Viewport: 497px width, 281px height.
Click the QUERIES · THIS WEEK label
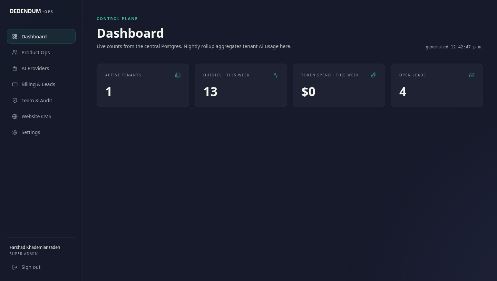(x=226, y=75)
